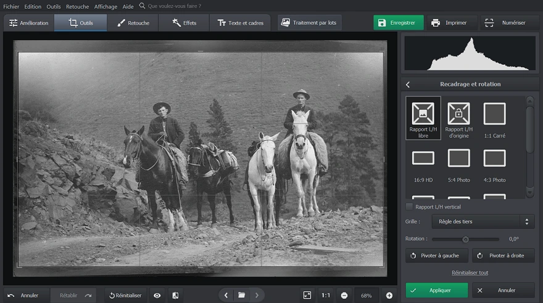Open the Fichier menu
The height and width of the screenshot is (303, 543).
click(x=11, y=6)
